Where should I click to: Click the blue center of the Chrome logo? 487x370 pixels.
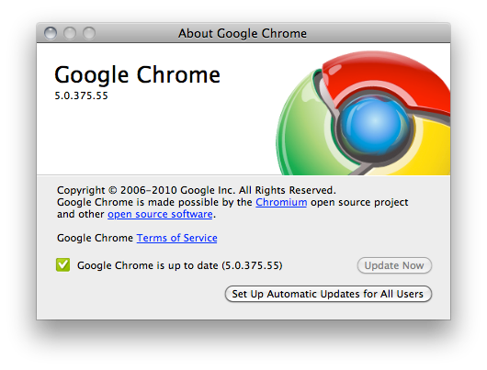(x=375, y=123)
